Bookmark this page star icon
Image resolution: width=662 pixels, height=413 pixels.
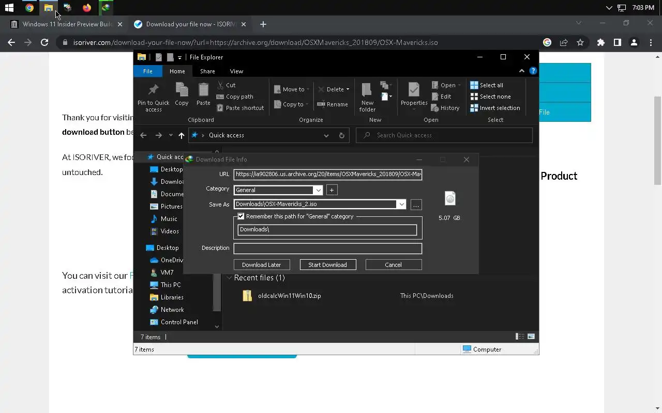tap(580, 42)
